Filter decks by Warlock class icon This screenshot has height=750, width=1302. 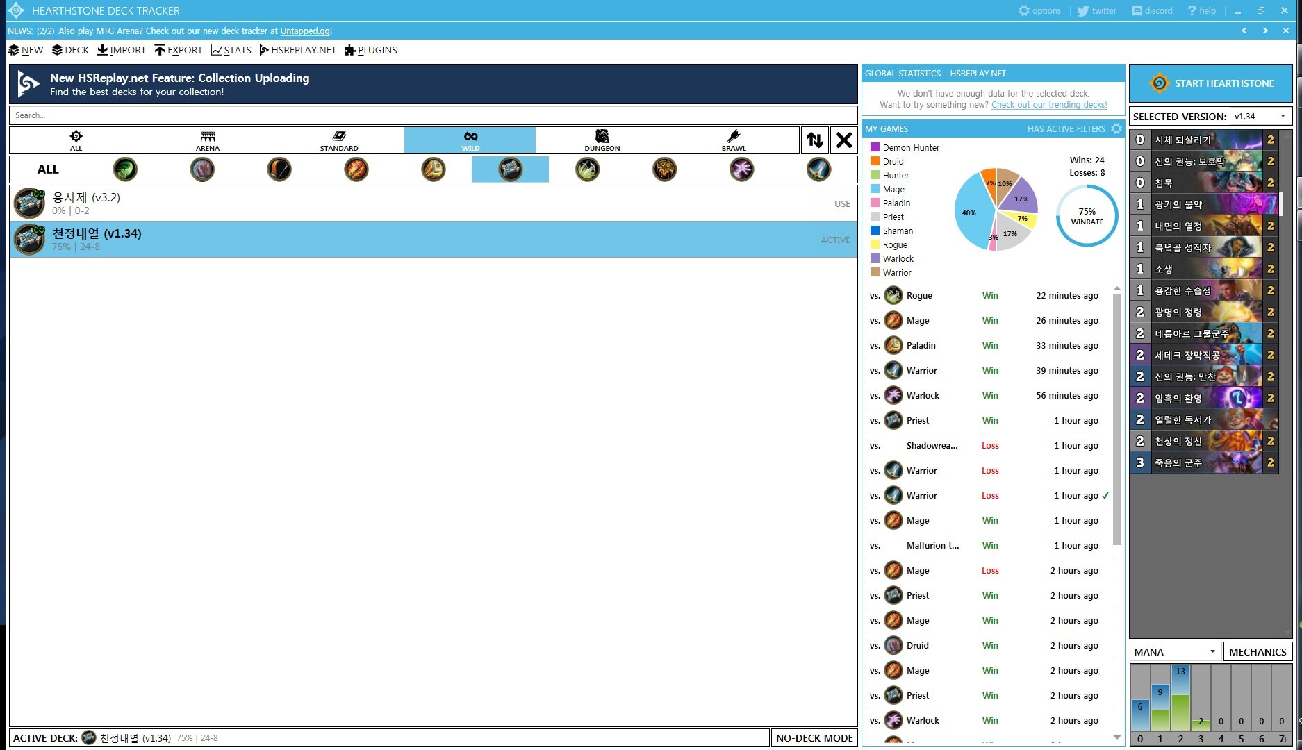point(742,169)
